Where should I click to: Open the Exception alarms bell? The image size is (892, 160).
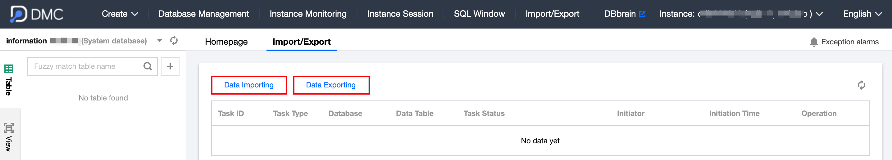[813, 42]
